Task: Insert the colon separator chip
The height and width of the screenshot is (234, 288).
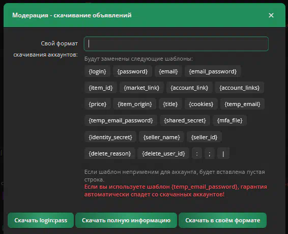Action: coord(197,153)
